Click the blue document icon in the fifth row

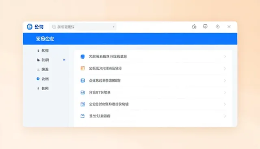82,104
